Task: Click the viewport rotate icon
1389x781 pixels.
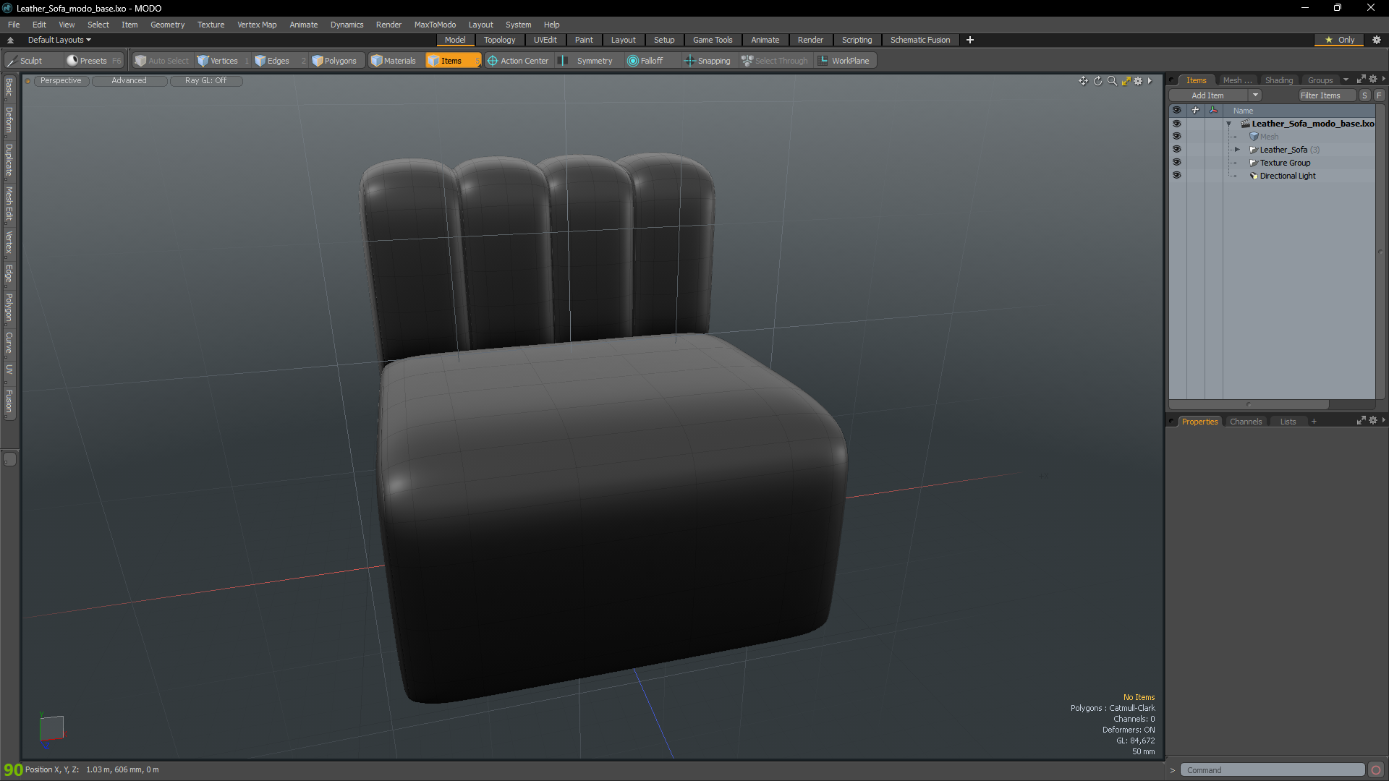Action: click(1097, 81)
